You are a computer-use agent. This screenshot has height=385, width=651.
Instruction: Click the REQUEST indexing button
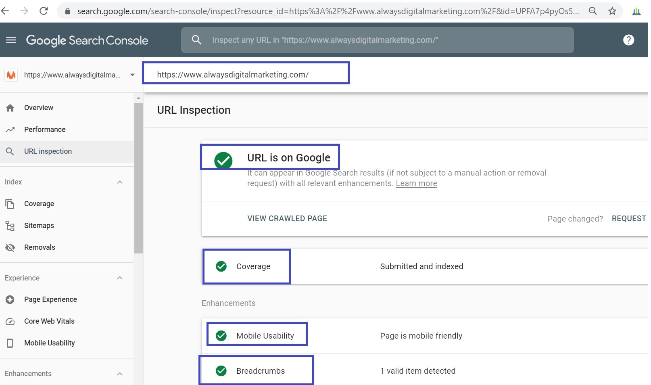629,218
